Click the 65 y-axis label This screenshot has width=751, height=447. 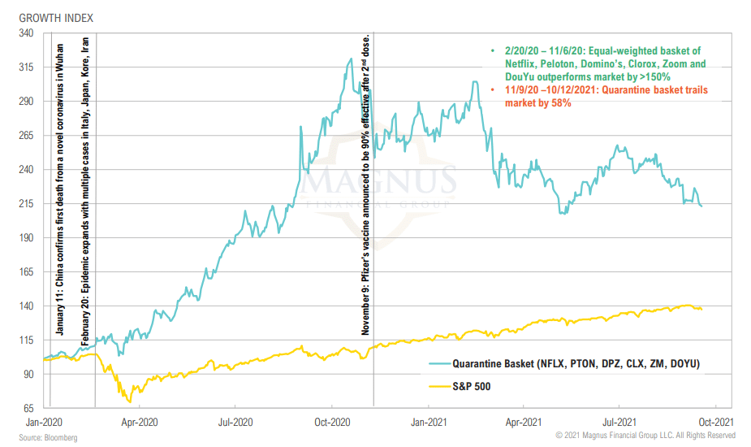click(x=28, y=408)
